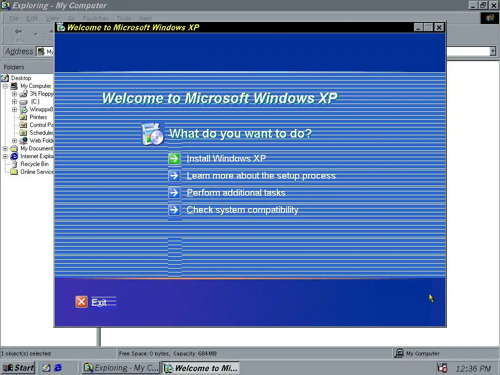The image size is (500, 375).
Task: Open Learn more about the setup process
Action: [x=261, y=176]
